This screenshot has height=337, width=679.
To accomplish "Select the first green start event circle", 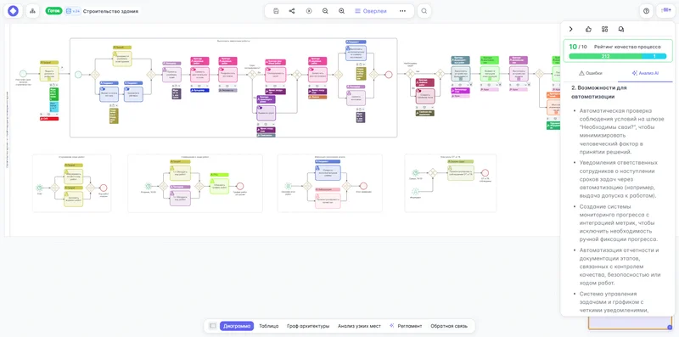I will pos(23,74).
